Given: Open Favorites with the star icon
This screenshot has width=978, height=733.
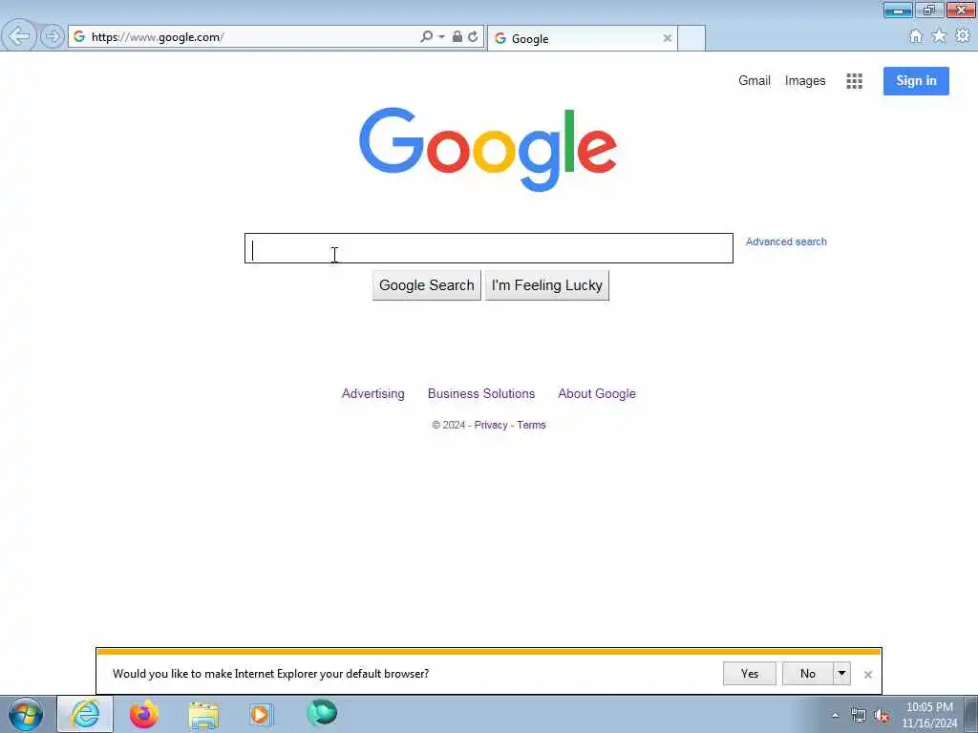Looking at the screenshot, I should point(939,36).
